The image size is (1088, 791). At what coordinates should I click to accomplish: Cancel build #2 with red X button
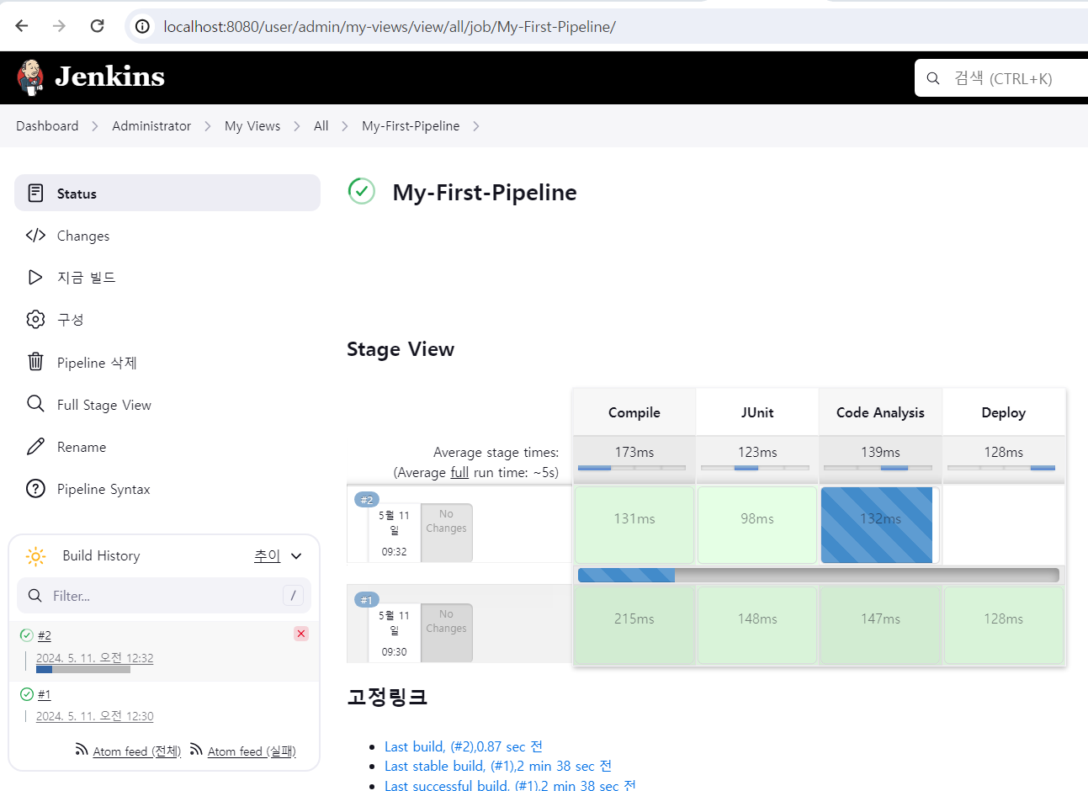coord(301,634)
